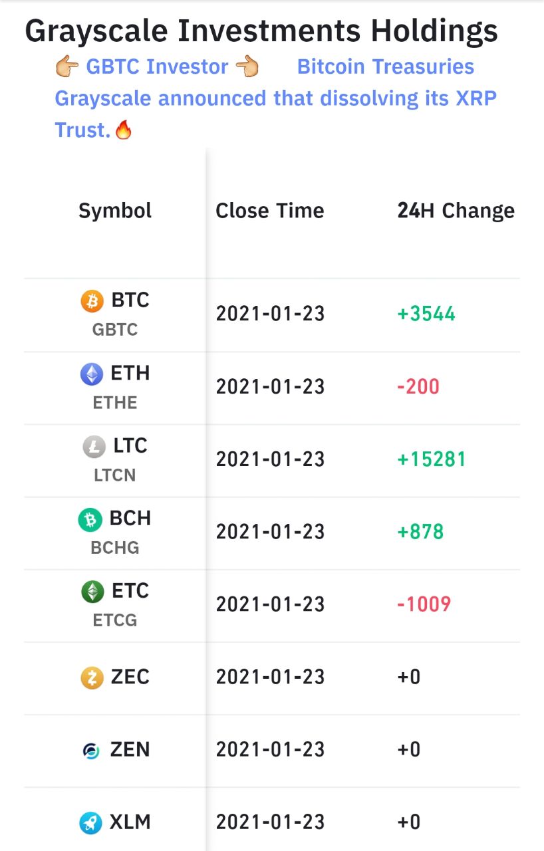Click the Stellar XLM rocket icon
Viewport: 544px width, 851px height.
click(x=91, y=823)
